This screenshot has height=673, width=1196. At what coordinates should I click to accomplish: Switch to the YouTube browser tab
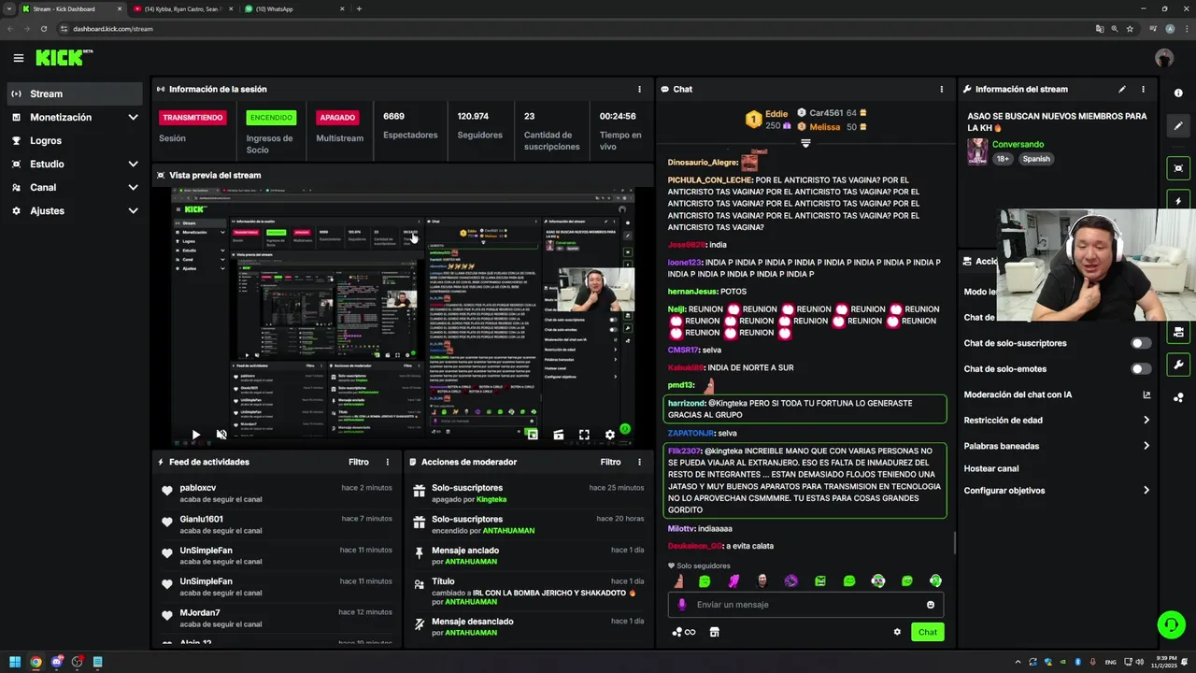181,9
